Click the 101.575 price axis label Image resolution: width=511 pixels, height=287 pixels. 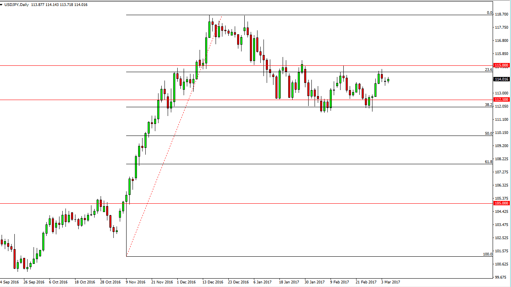pos(501,251)
